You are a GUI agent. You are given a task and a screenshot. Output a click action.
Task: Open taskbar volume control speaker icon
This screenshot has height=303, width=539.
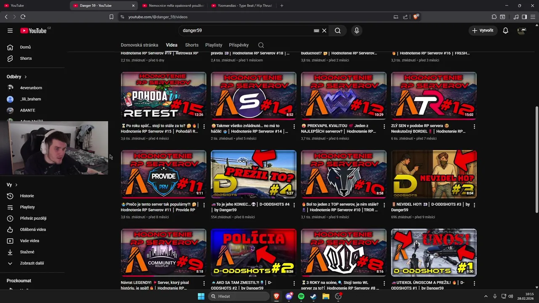[x=511, y=296]
